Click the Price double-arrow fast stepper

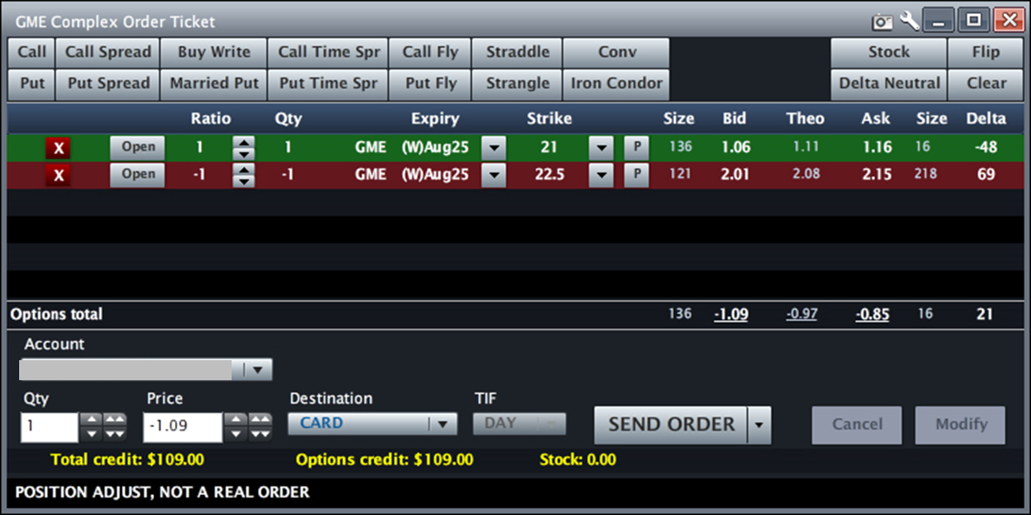[x=259, y=426]
